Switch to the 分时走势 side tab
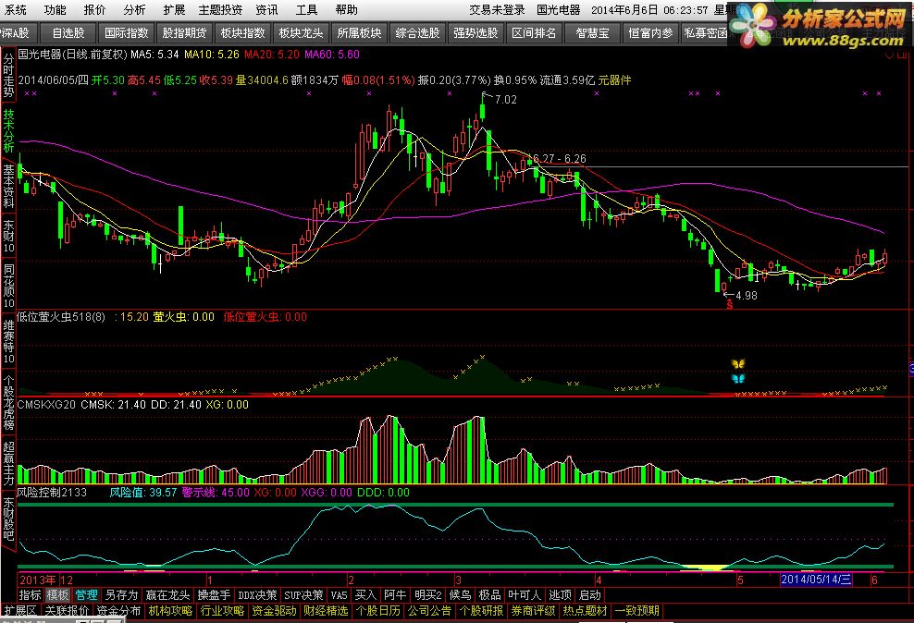This screenshot has width=914, height=623. pyautogui.click(x=8, y=77)
